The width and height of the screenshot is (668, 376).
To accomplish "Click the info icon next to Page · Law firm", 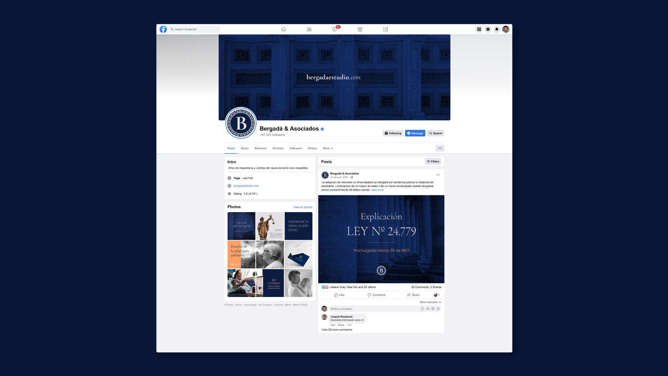I will pos(229,178).
